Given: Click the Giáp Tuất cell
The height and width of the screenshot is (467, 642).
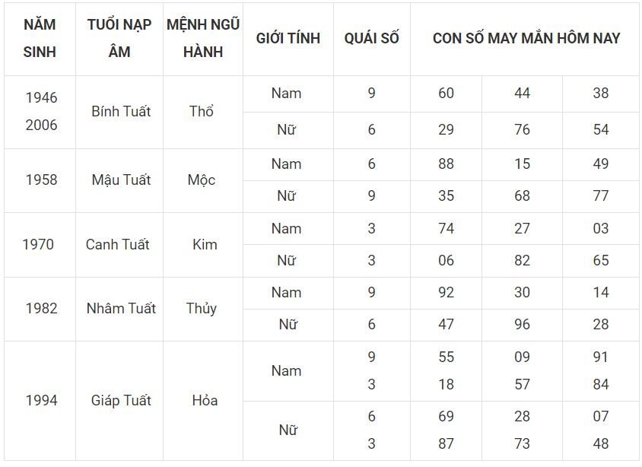Looking at the screenshot, I should [x=121, y=401].
